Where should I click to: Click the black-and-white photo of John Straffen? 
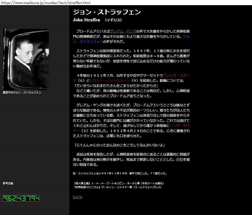[26, 59]
